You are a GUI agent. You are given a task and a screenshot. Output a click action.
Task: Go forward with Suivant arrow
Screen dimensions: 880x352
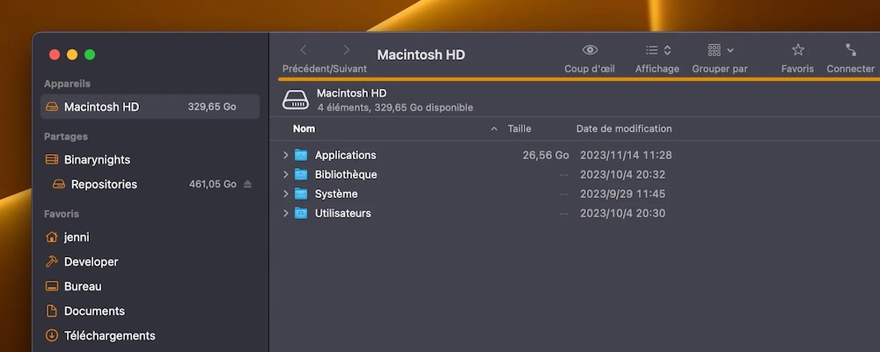click(x=347, y=50)
